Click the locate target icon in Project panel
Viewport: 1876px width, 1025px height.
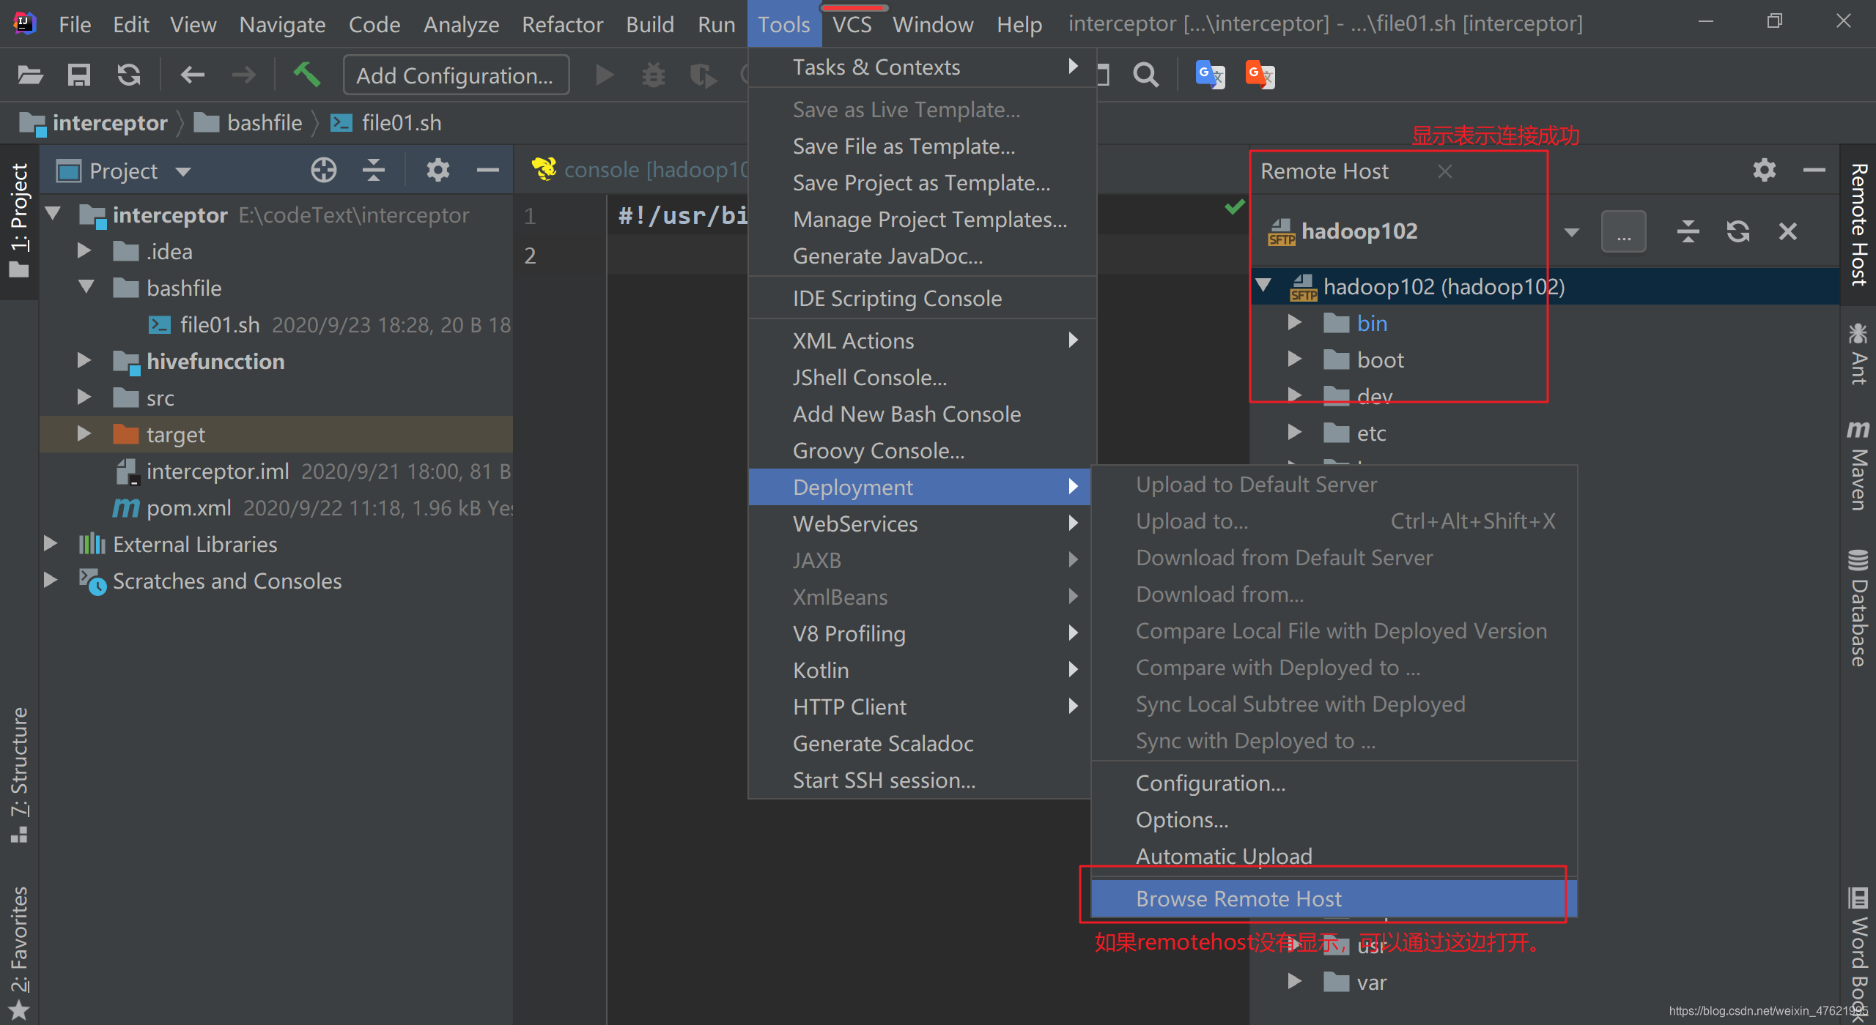(323, 170)
